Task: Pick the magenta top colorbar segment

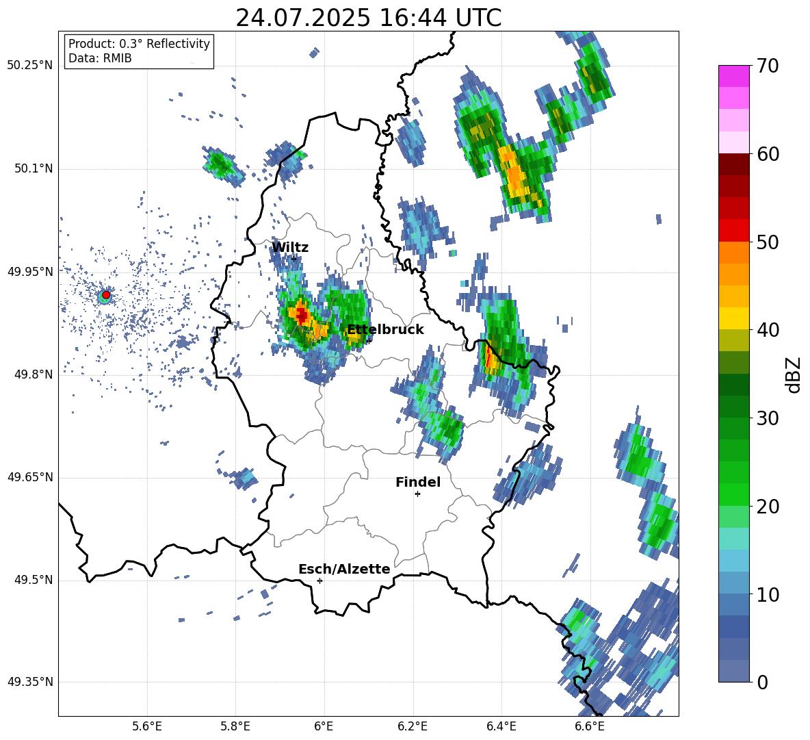Action: point(733,76)
